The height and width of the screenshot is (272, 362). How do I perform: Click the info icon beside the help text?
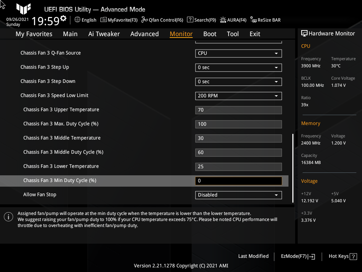pyautogui.click(x=8, y=216)
